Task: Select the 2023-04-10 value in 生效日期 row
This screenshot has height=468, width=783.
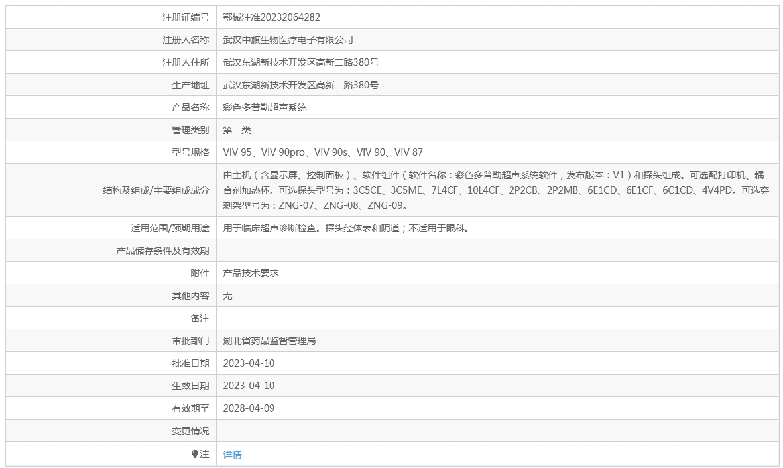Action: [249, 386]
